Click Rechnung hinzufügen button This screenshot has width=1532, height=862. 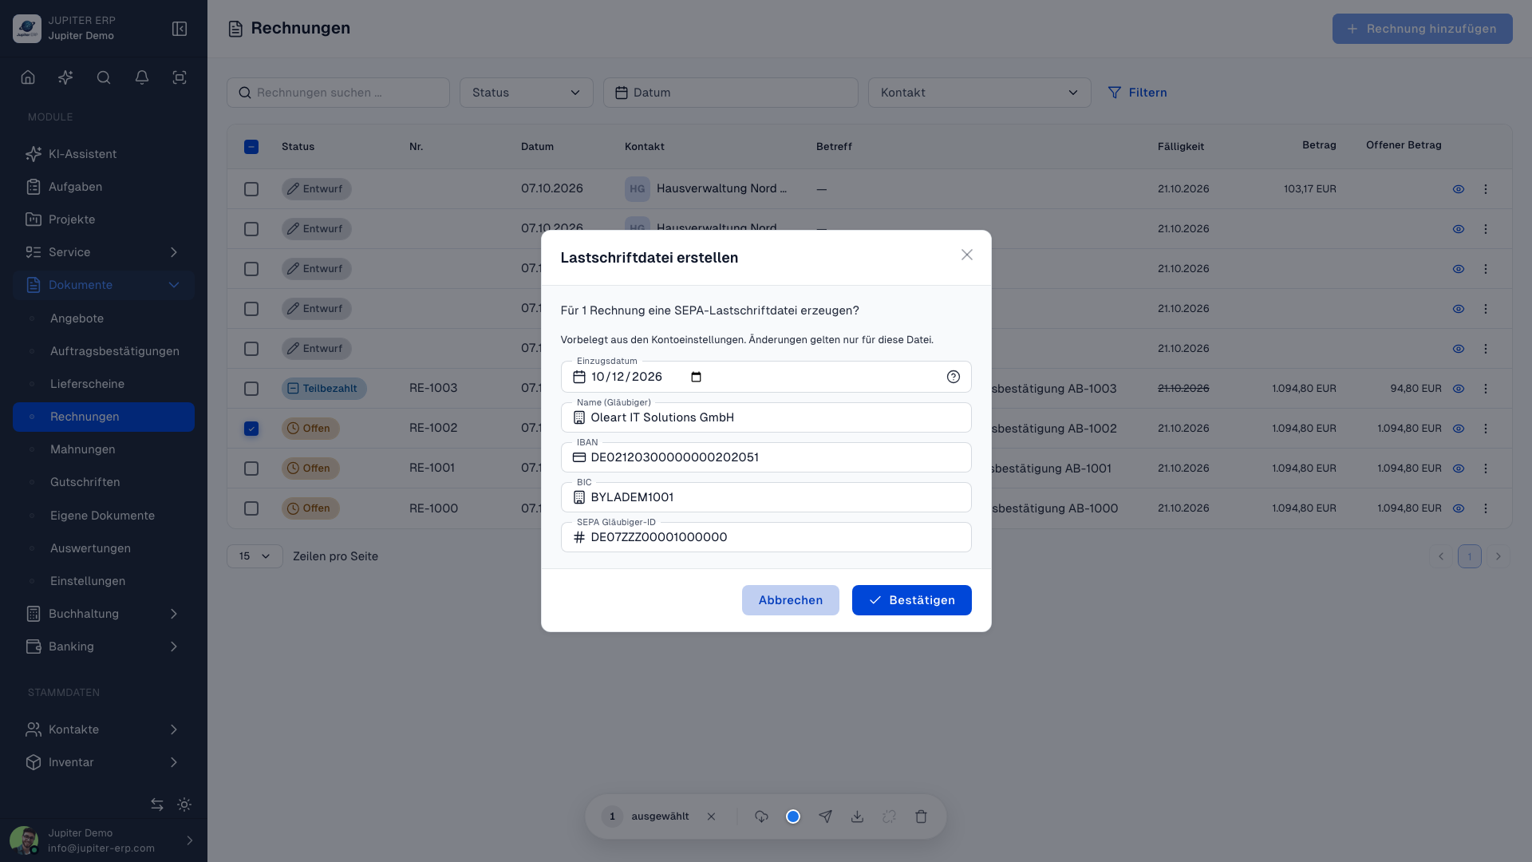point(1423,29)
